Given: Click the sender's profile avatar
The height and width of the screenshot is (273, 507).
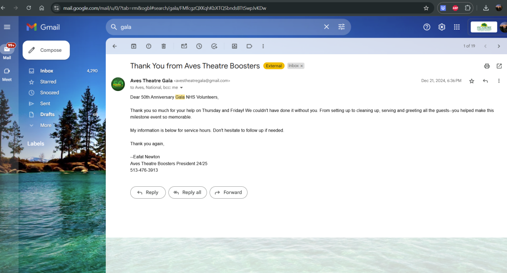Looking at the screenshot, I should click(x=118, y=84).
